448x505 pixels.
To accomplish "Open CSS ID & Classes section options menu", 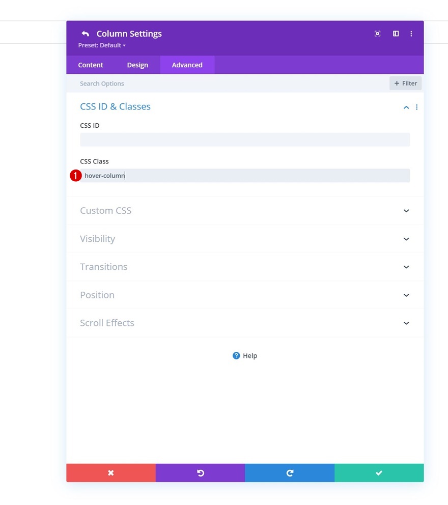I will point(417,107).
